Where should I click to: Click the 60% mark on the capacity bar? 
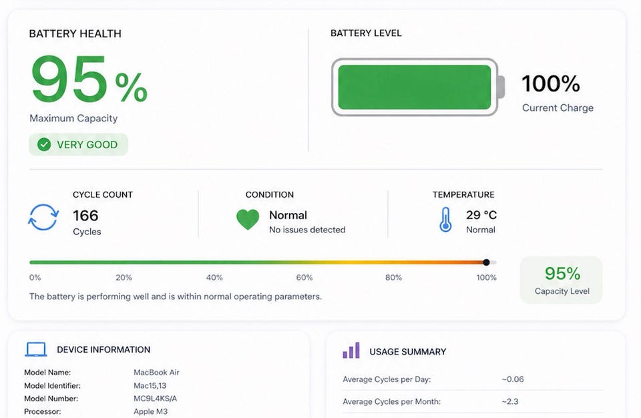(304, 277)
